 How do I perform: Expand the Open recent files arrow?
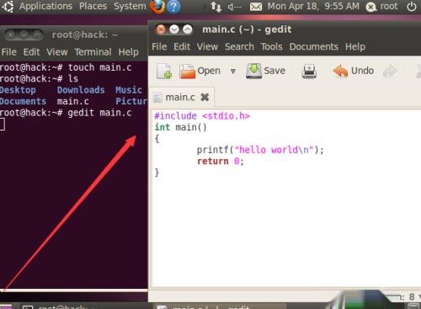pos(232,72)
